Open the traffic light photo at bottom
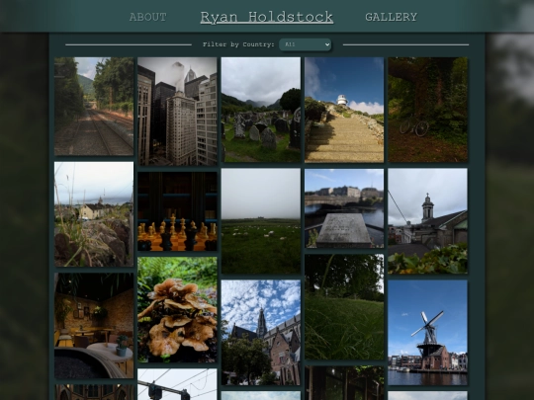 (177, 384)
